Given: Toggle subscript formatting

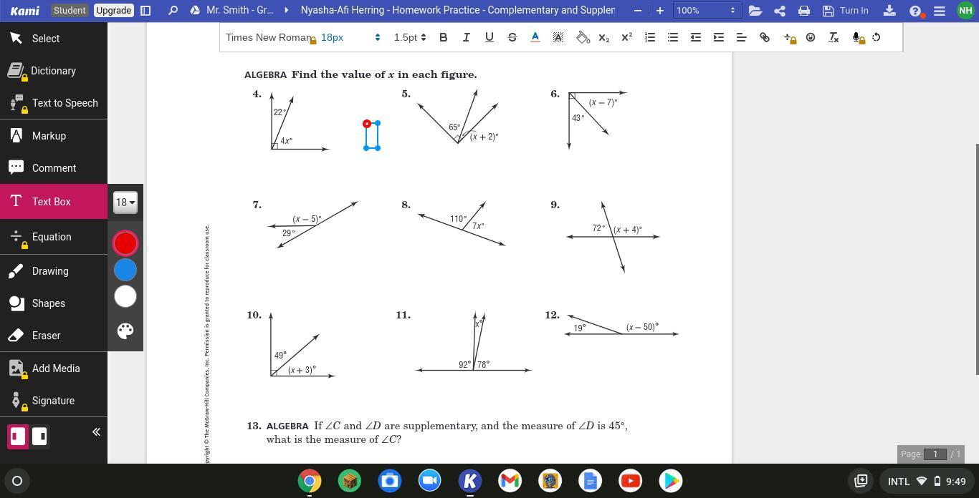Looking at the screenshot, I should click(x=604, y=37).
